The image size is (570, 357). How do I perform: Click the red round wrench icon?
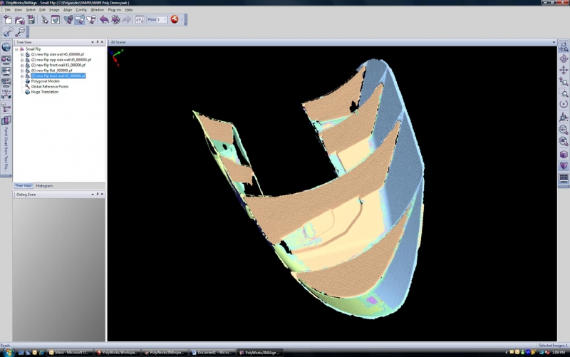click(174, 19)
